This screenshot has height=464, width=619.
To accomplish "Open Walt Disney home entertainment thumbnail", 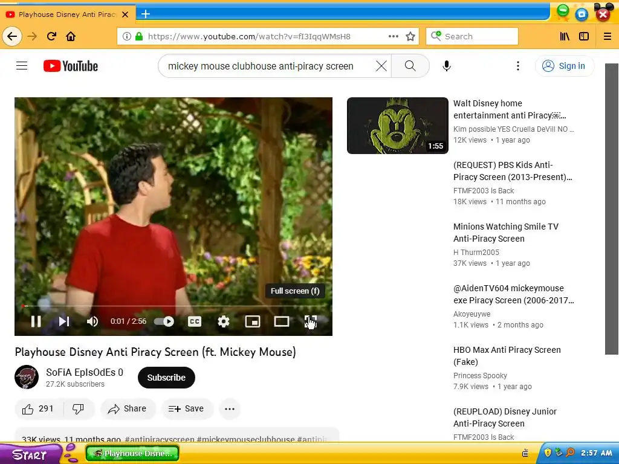I will pos(398,126).
